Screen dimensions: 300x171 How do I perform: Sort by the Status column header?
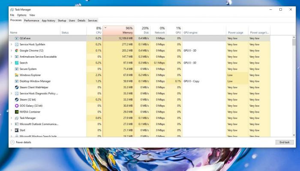pyautogui.click(x=73, y=30)
